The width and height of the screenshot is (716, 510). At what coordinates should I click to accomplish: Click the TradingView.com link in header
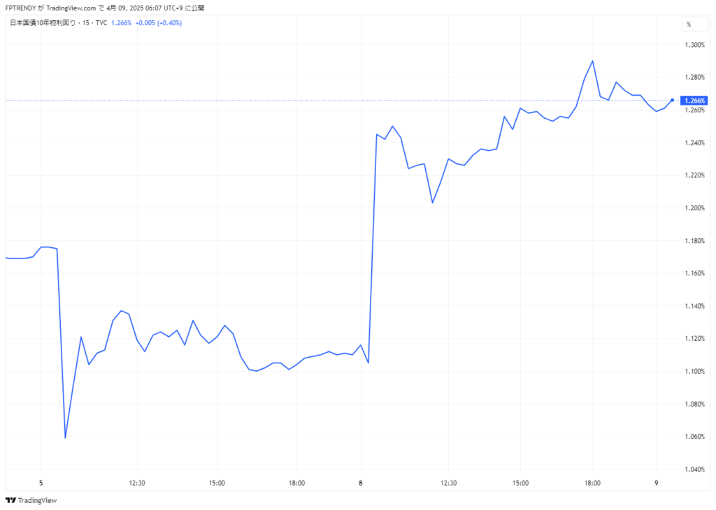click(x=76, y=8)
